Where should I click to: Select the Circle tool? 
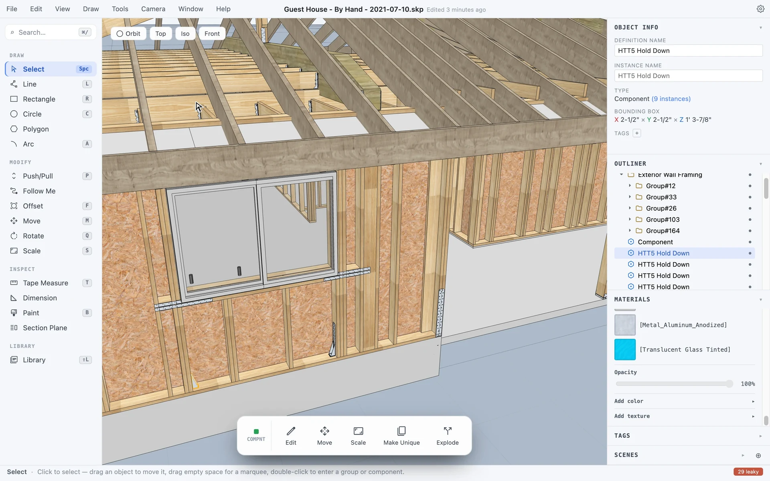click(51, 114)
